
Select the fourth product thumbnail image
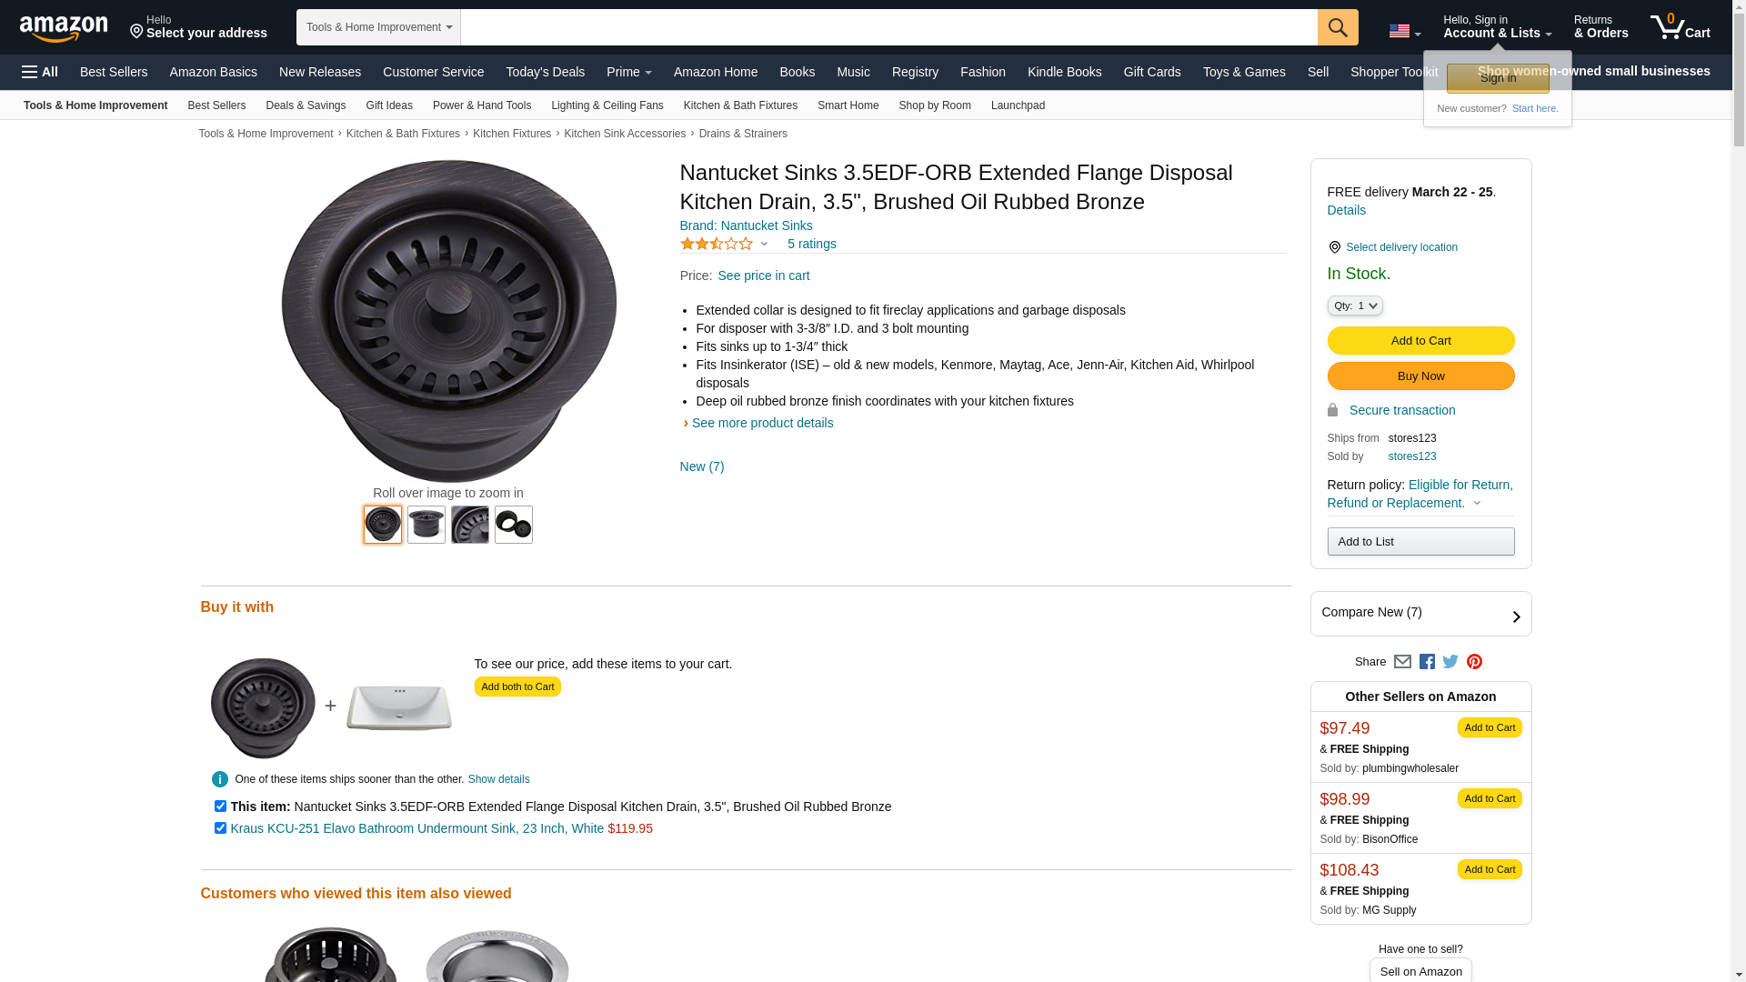coord(514,525)
